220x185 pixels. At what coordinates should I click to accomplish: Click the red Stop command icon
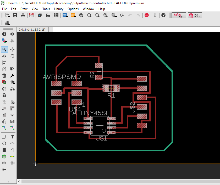click(x=147, y=15)
